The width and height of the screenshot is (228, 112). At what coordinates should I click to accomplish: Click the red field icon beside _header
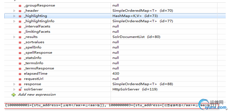tap(20, 11)
